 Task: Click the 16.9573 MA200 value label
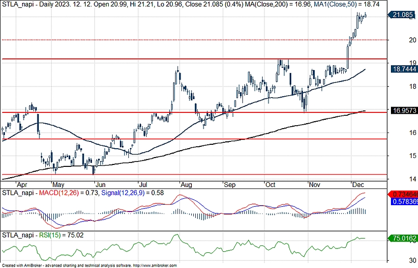(404, 110)
